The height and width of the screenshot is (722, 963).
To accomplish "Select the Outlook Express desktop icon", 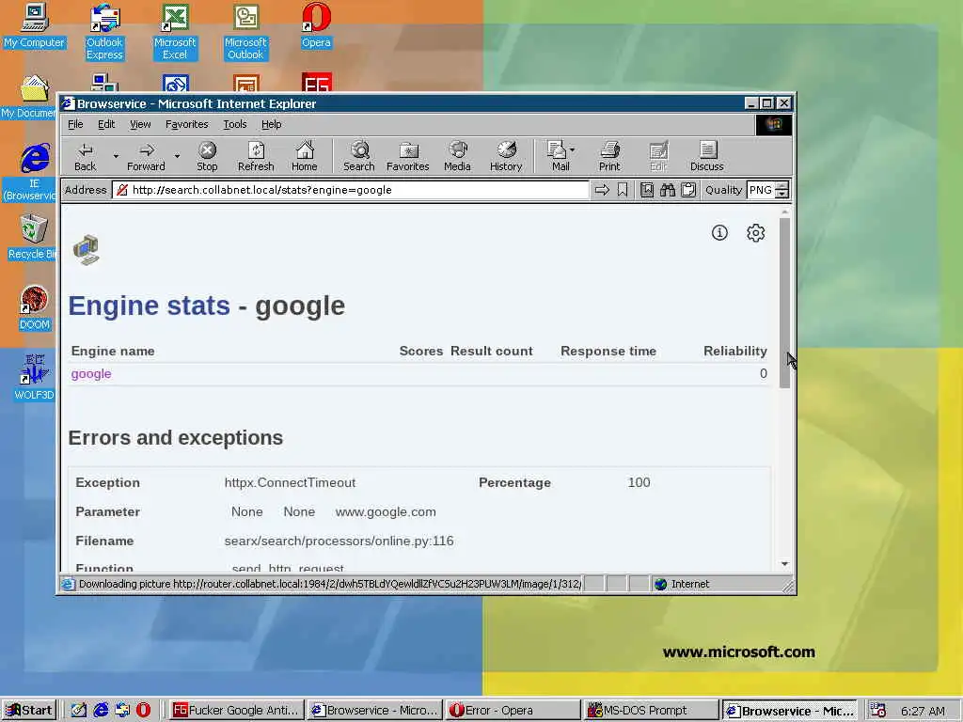I will (x=104, y=32).
